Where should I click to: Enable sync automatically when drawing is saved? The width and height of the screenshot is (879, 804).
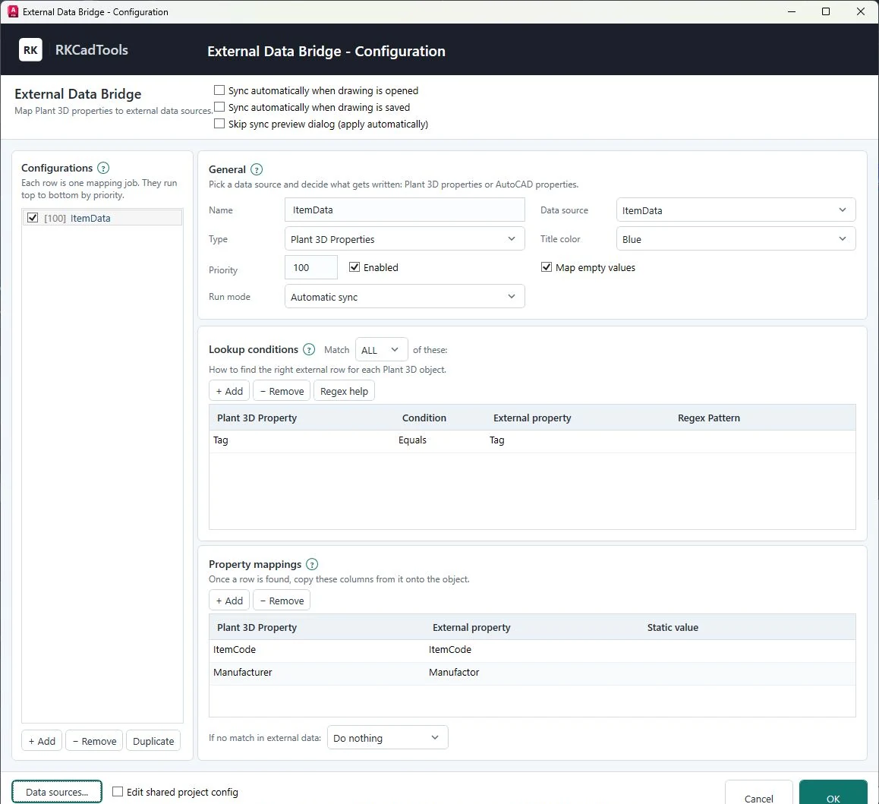(219, 107)
